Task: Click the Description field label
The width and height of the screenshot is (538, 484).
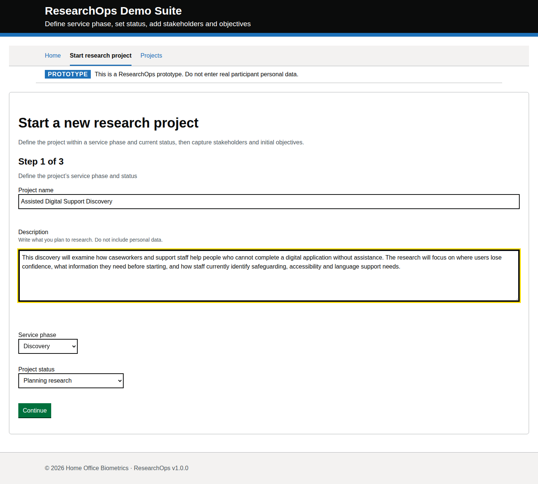Action: [33, 232]
